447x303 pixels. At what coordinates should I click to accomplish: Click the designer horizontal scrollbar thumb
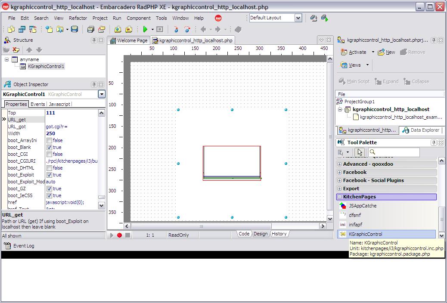tap(201, 226)
